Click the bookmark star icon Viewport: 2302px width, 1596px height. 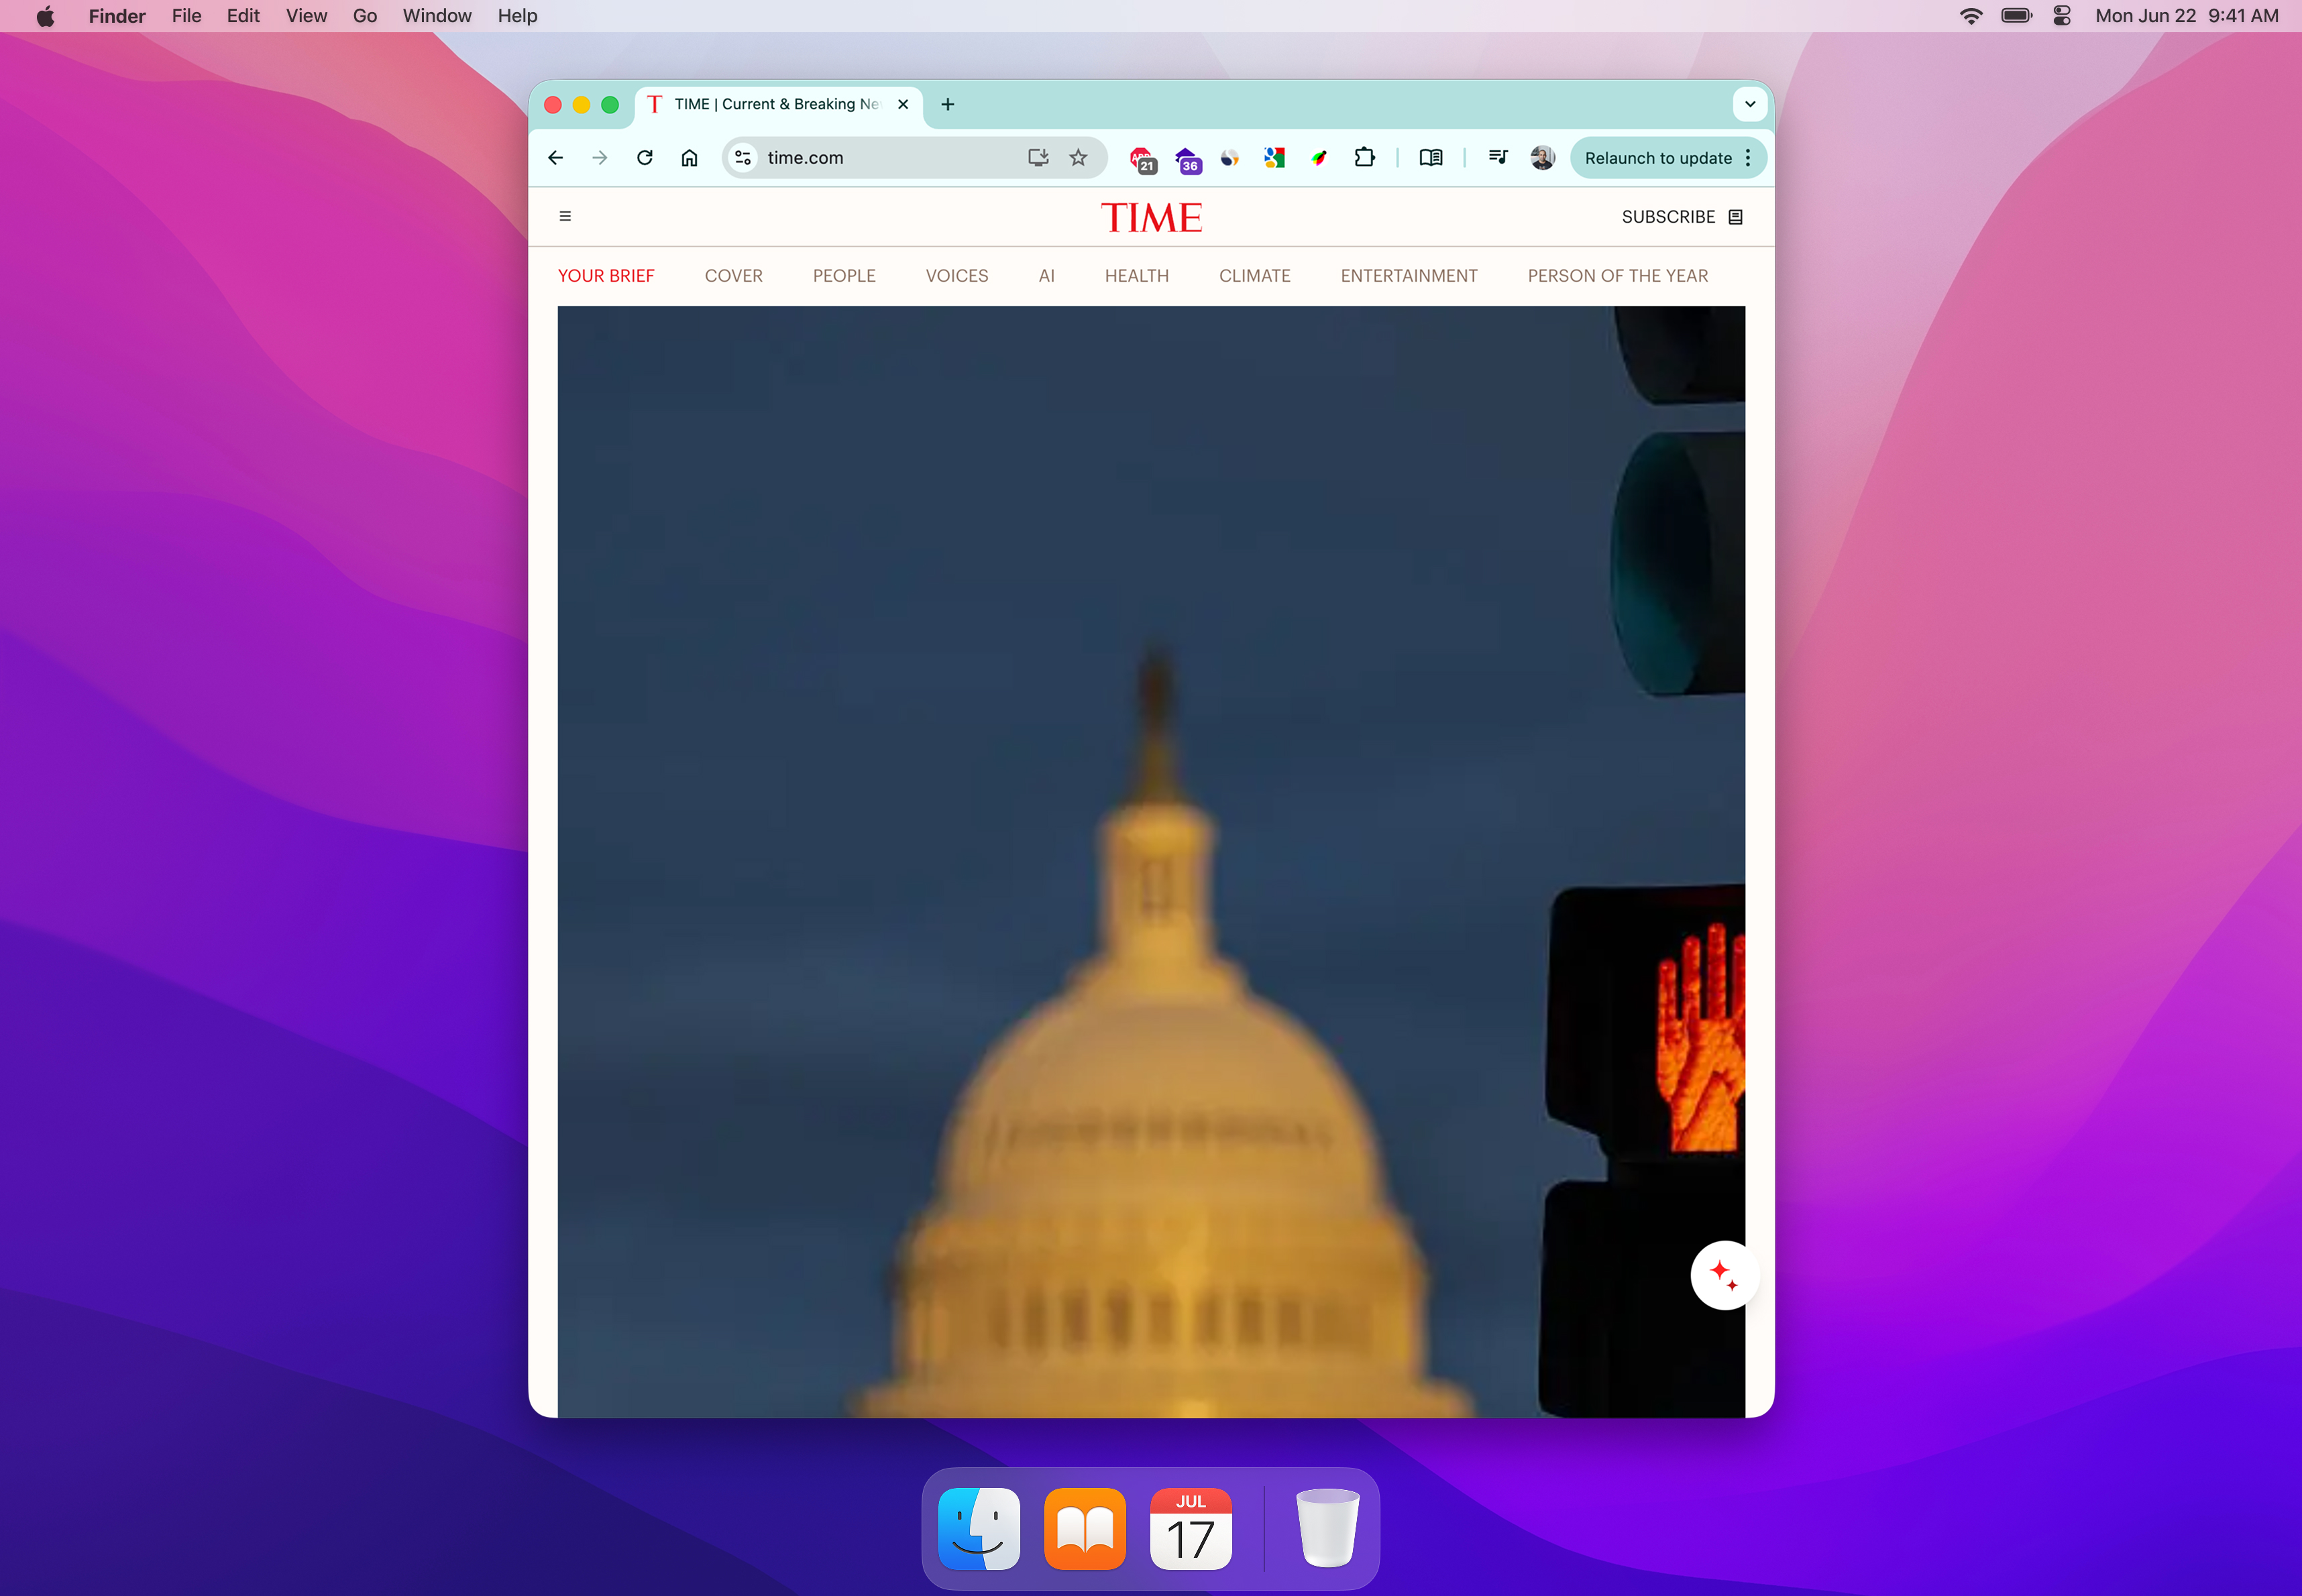click(1078, 158)
